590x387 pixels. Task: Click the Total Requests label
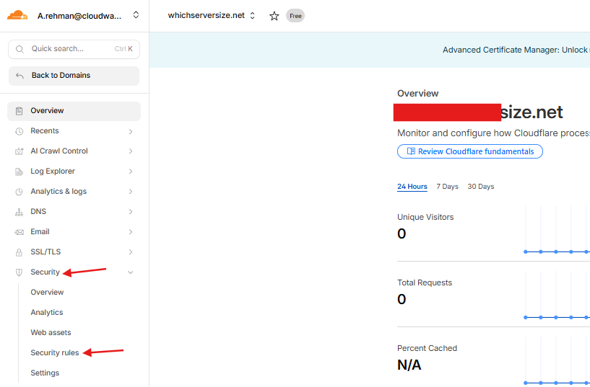pos(425,283)
